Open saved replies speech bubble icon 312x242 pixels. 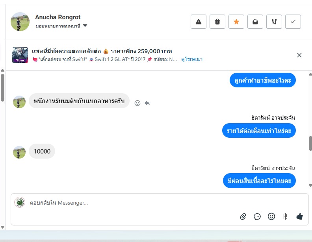[257, 216]
